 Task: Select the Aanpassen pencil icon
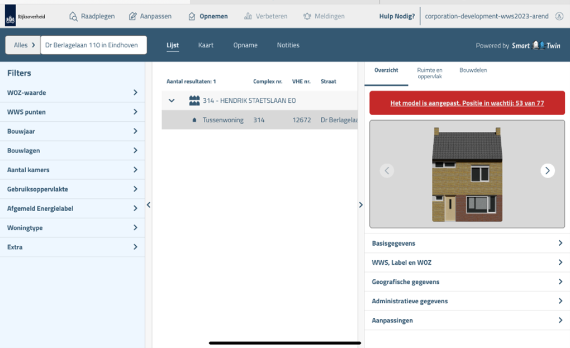click(132, 17)
